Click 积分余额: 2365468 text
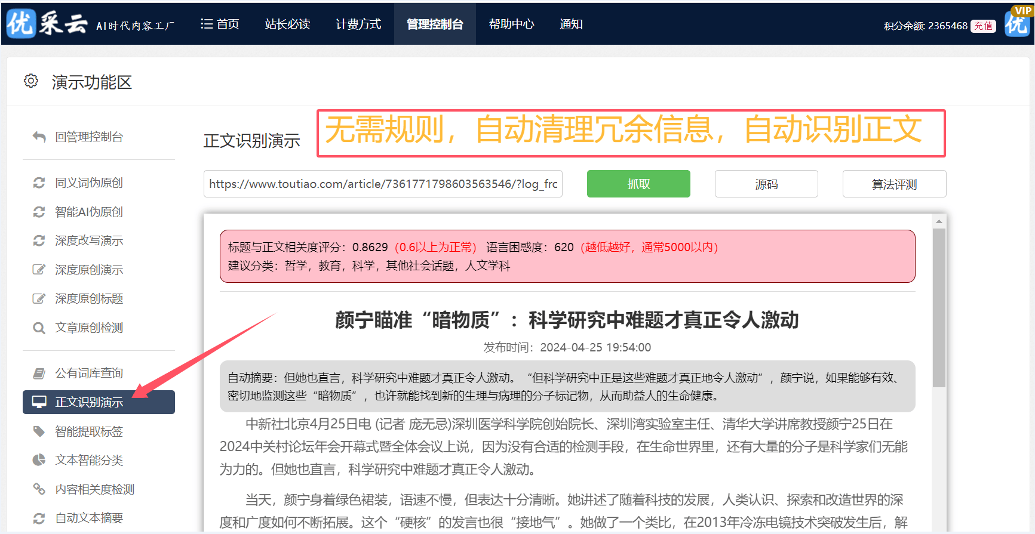 (925, 26)
